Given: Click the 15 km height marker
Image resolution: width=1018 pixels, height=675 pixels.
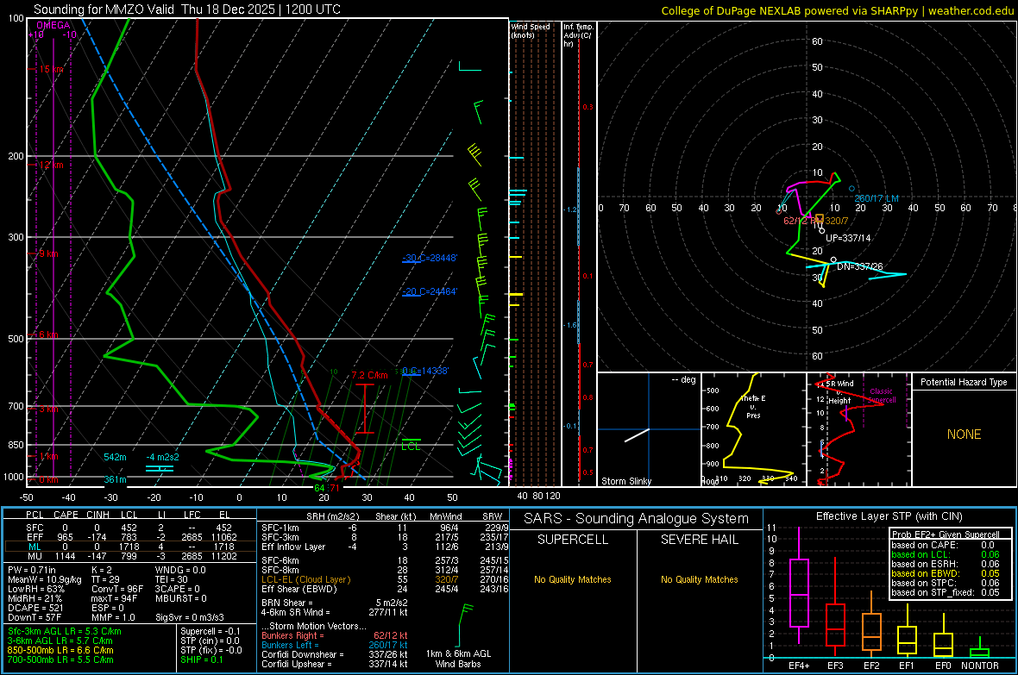Looking at the screenshot, I should [51, 70].
